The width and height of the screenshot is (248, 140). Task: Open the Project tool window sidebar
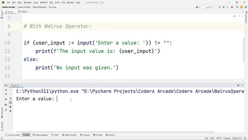pyautogui.click(x=2, y=14)
